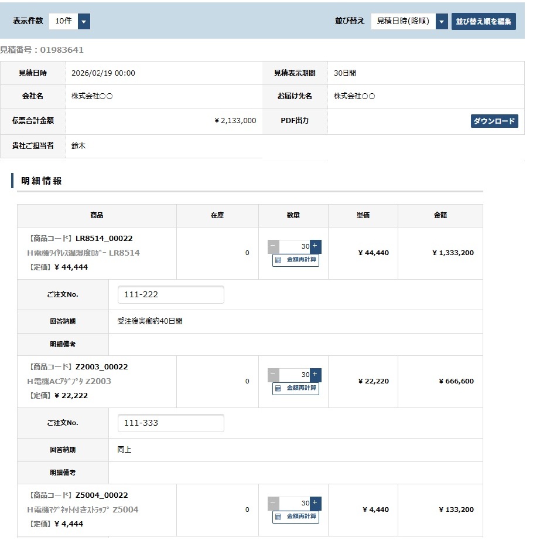Decrease quantity for LR8514 with minus button

coord(274,246)
